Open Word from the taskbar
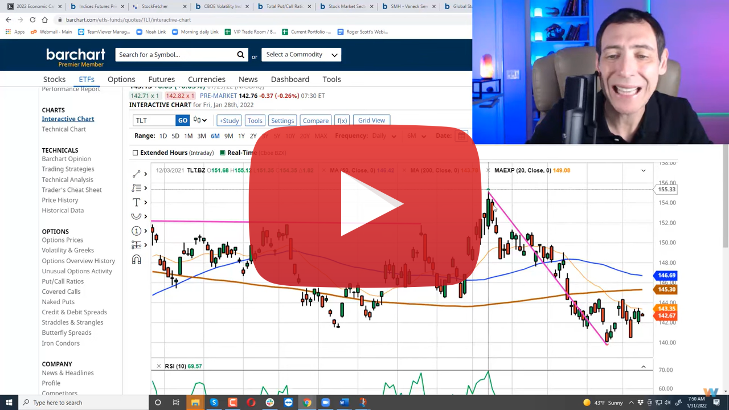The width and height of the screenshot is (729, 410). click(344, 403)
